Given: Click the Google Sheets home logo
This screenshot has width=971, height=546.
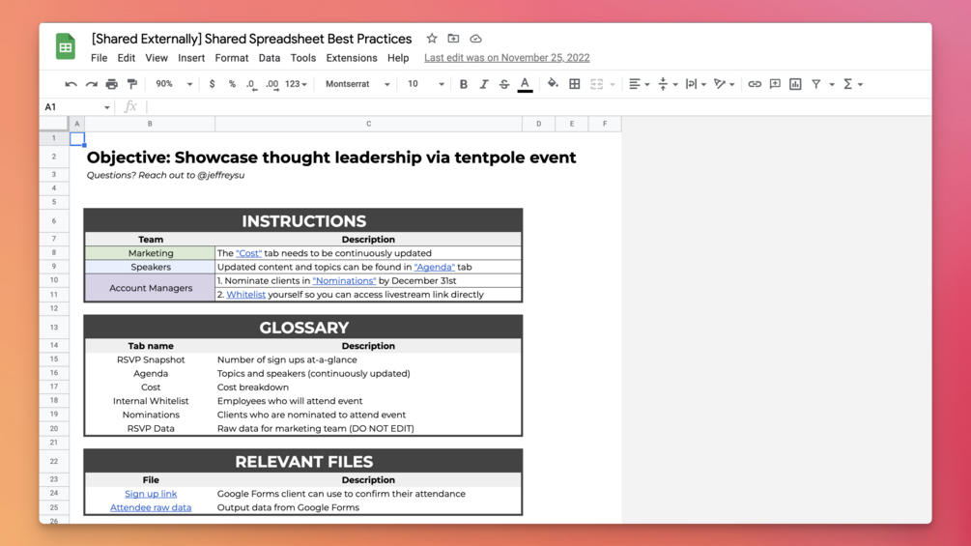Looking at the screenshot, I should [66, 46].
